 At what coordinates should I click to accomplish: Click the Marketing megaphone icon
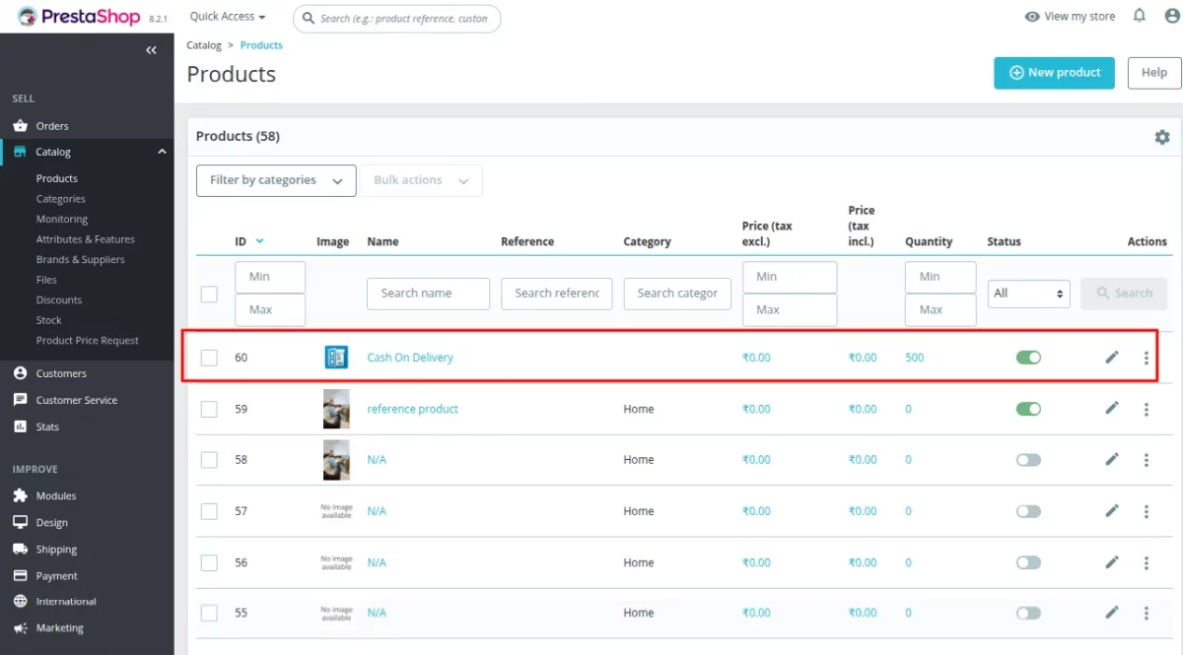(x=20, y=628)
